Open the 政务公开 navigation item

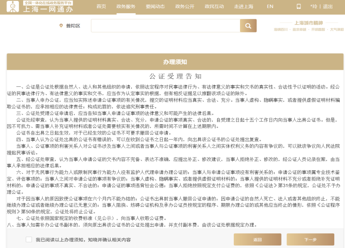click(185, 6)
